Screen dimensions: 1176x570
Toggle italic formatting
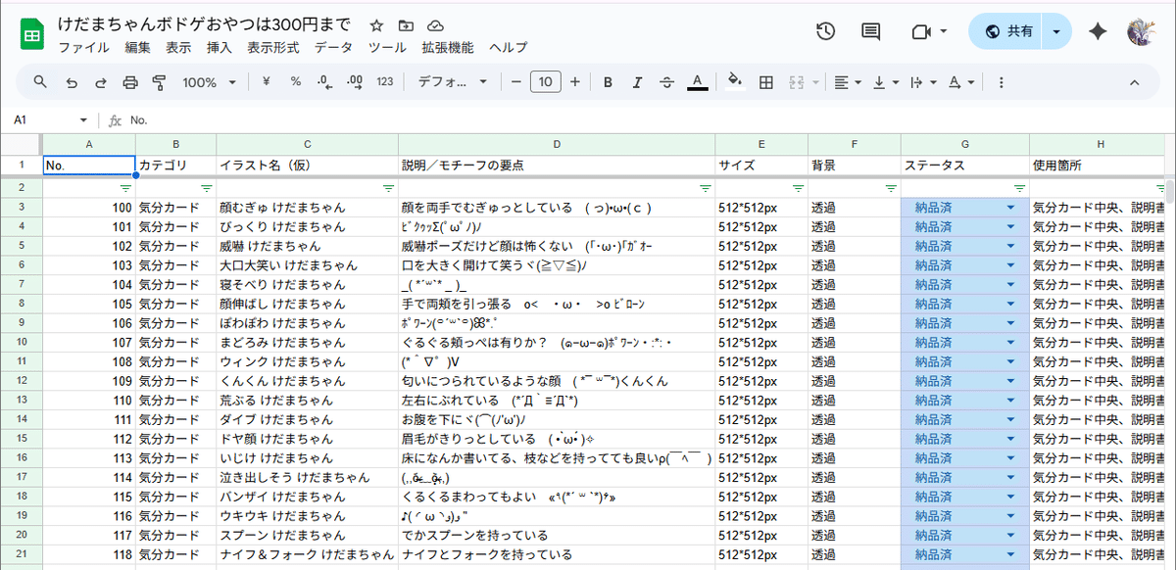click(x=637, y=82)
